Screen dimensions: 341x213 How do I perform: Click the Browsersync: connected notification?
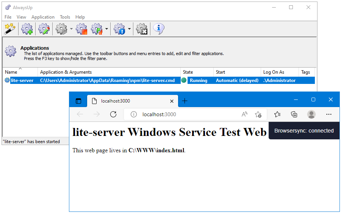coord(304,131)
